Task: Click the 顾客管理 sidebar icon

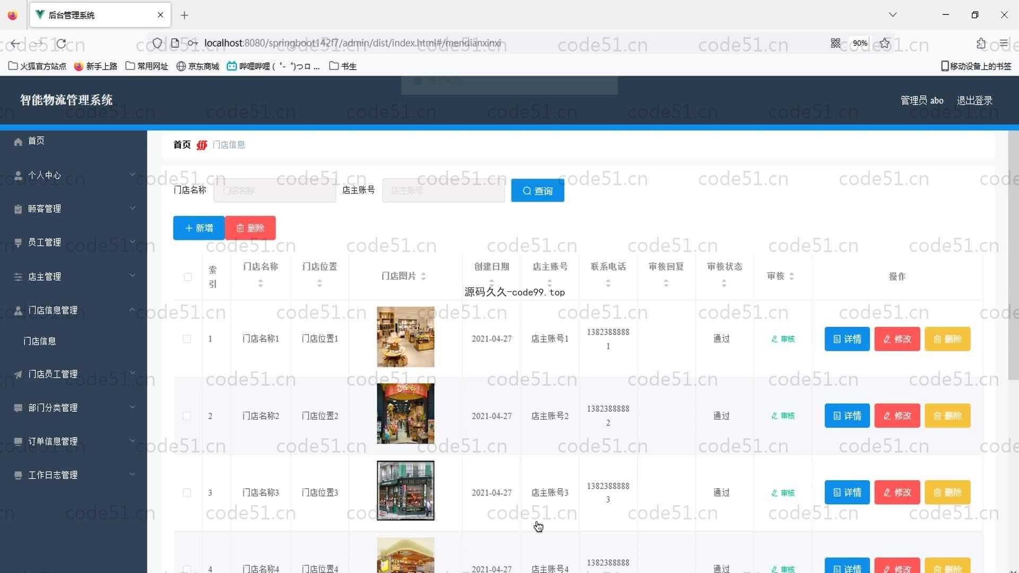Action: click(18, 209)
